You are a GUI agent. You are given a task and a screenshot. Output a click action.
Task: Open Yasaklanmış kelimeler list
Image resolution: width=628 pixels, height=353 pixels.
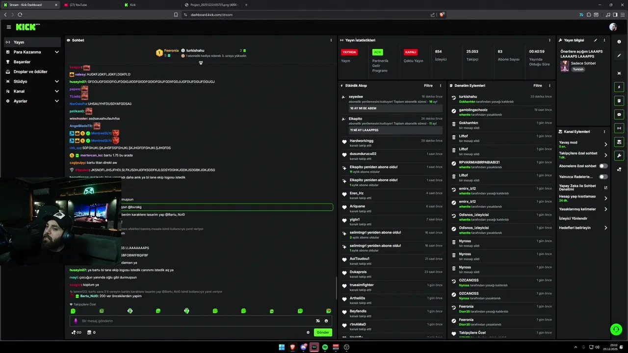pyautogui.click(x=583, y=209)
